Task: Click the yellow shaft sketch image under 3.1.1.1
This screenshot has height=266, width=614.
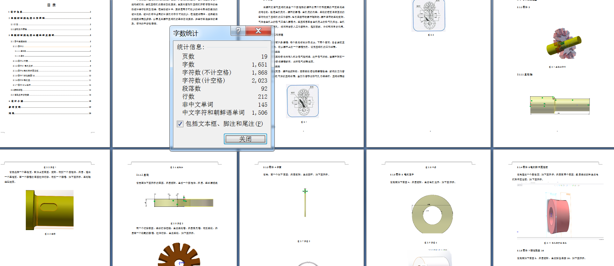Action: (x=560, y=105)
